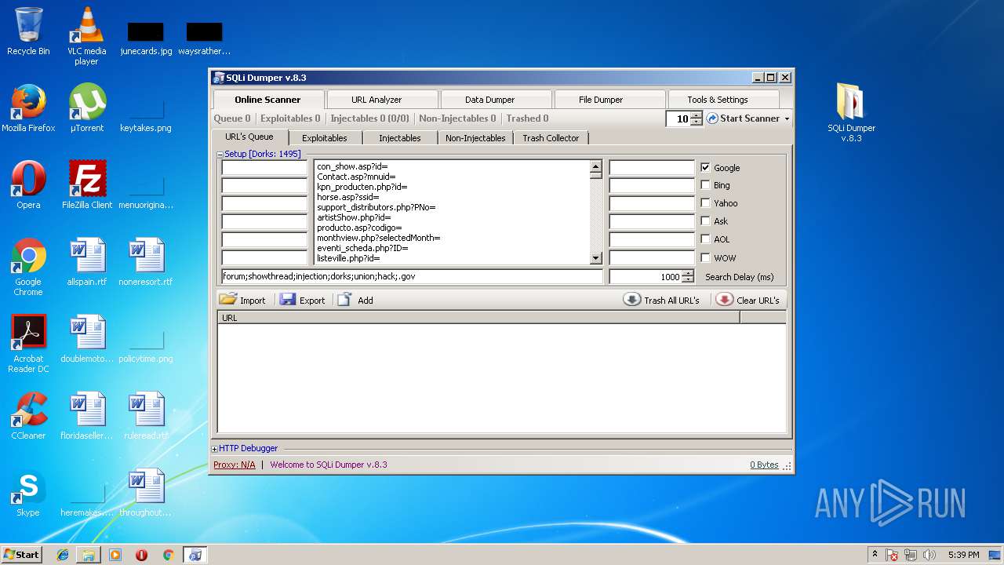Click the Search Delay value field

(x=646, y=276)
